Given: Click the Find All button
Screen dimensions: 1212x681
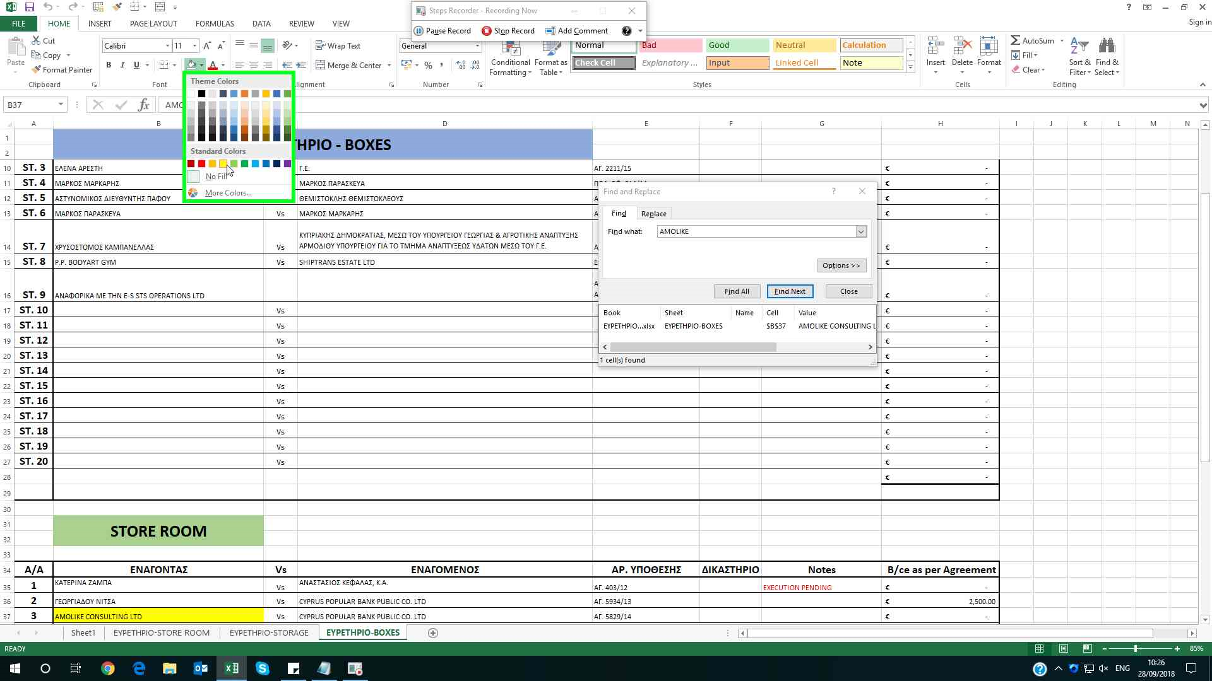Looking at the screenshot, I should 737,291.
